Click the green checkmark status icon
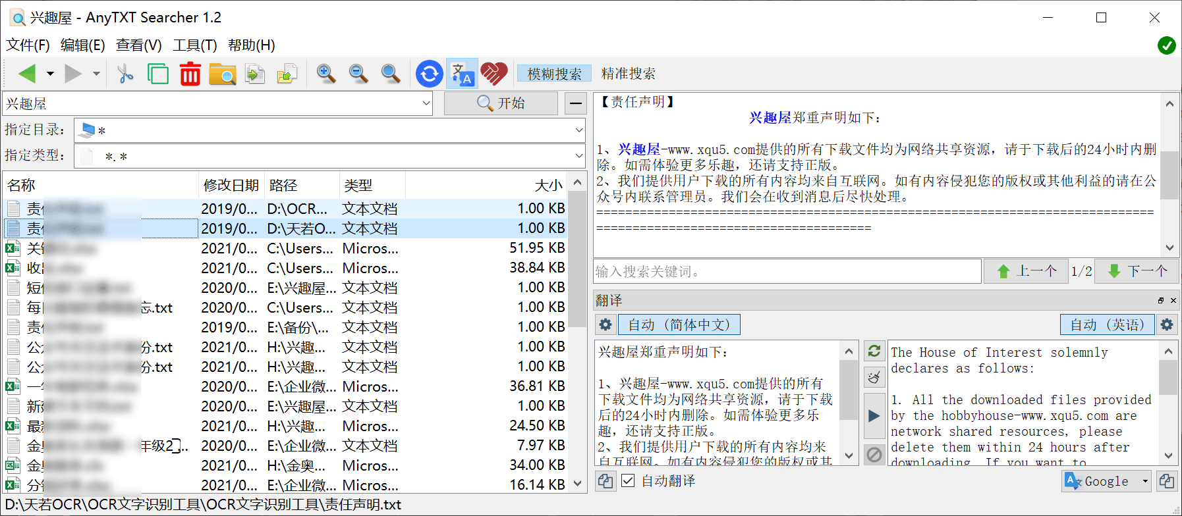1182x516 pixels. pyautogui.click(x=1167, y=45)
